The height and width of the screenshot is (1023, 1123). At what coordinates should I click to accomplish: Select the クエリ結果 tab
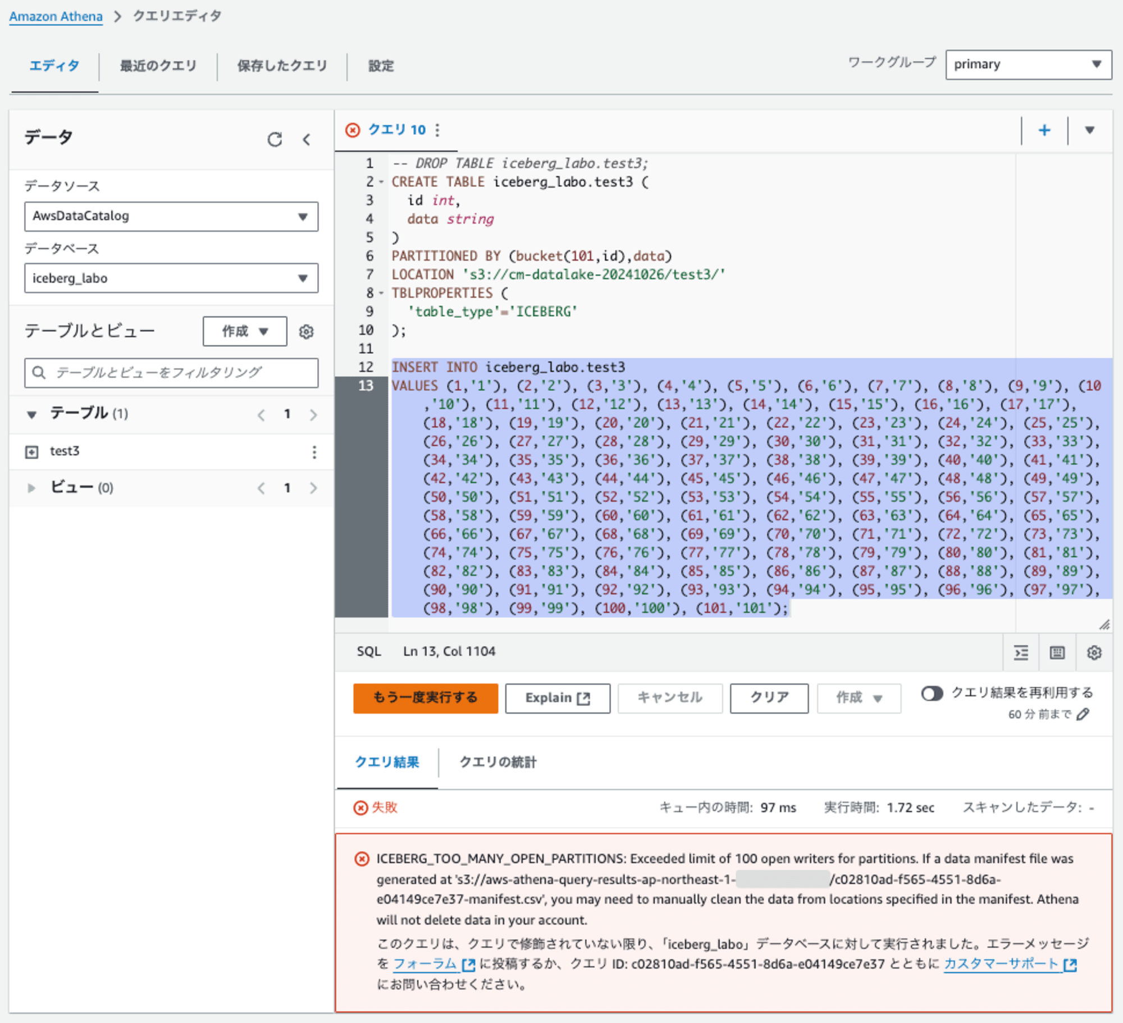coord(387,762)
